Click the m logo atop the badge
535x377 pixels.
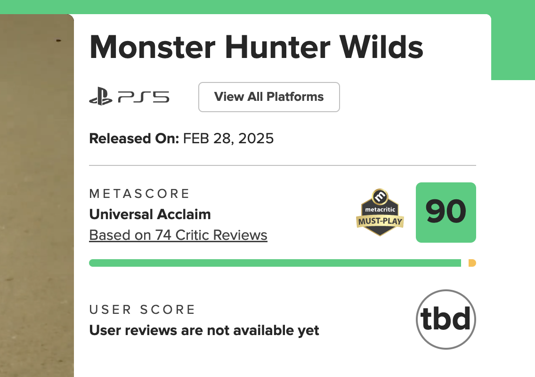tap(380, 197)
